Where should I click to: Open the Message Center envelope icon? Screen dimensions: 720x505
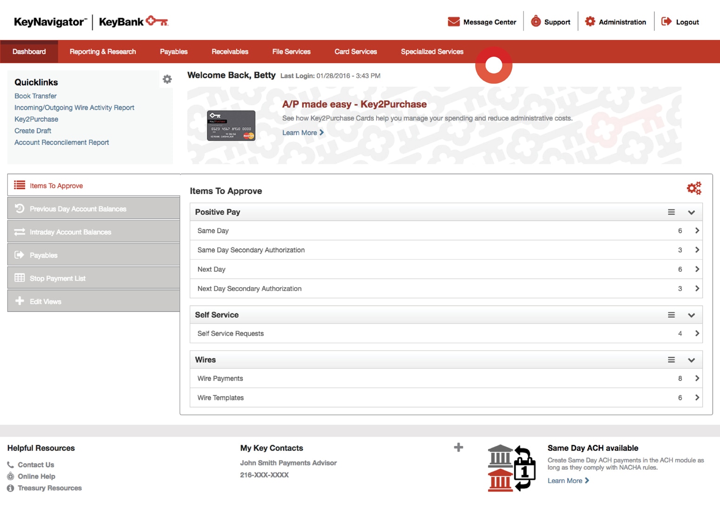(x=453, y=22)
